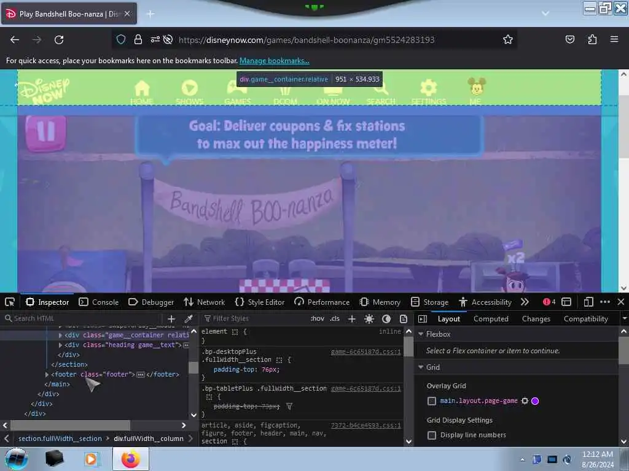
Task: Collapse the Flexbox section
Action: (421, 334)
